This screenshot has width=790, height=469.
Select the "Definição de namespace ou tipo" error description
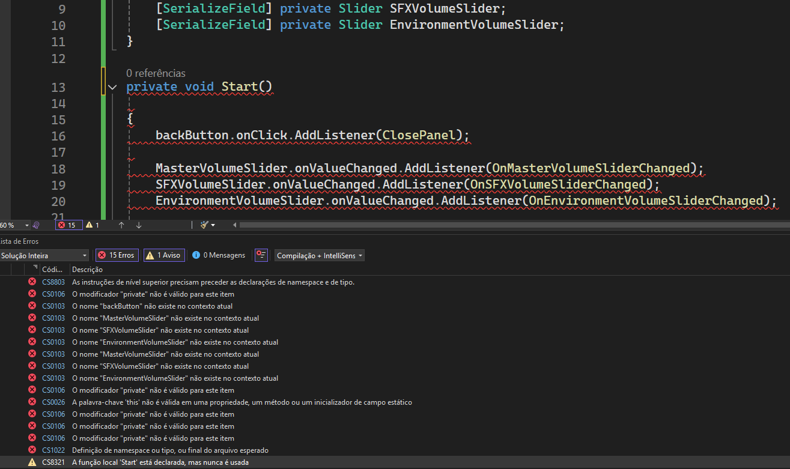pyautogui.click(x=170, y=450)
